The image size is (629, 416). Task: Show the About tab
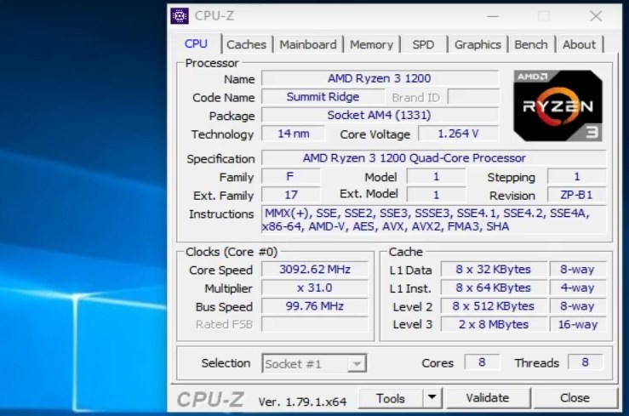click(x=579, y=44)
